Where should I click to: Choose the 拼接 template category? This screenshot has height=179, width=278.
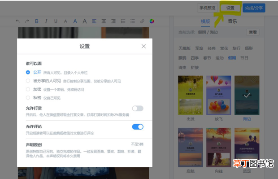pyautogui.click(x=195, y=68)
